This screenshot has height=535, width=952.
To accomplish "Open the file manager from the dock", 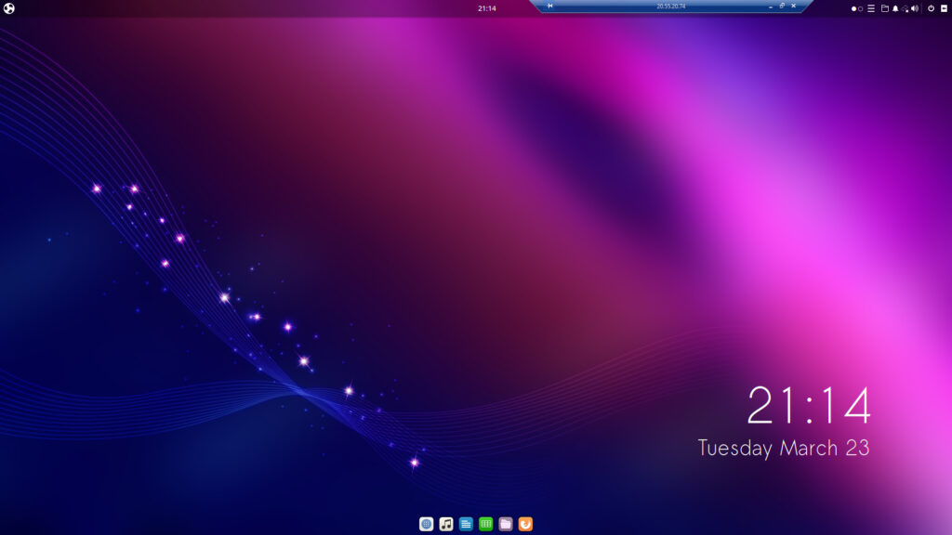I will pyautogui.click(x=506, y=523).
